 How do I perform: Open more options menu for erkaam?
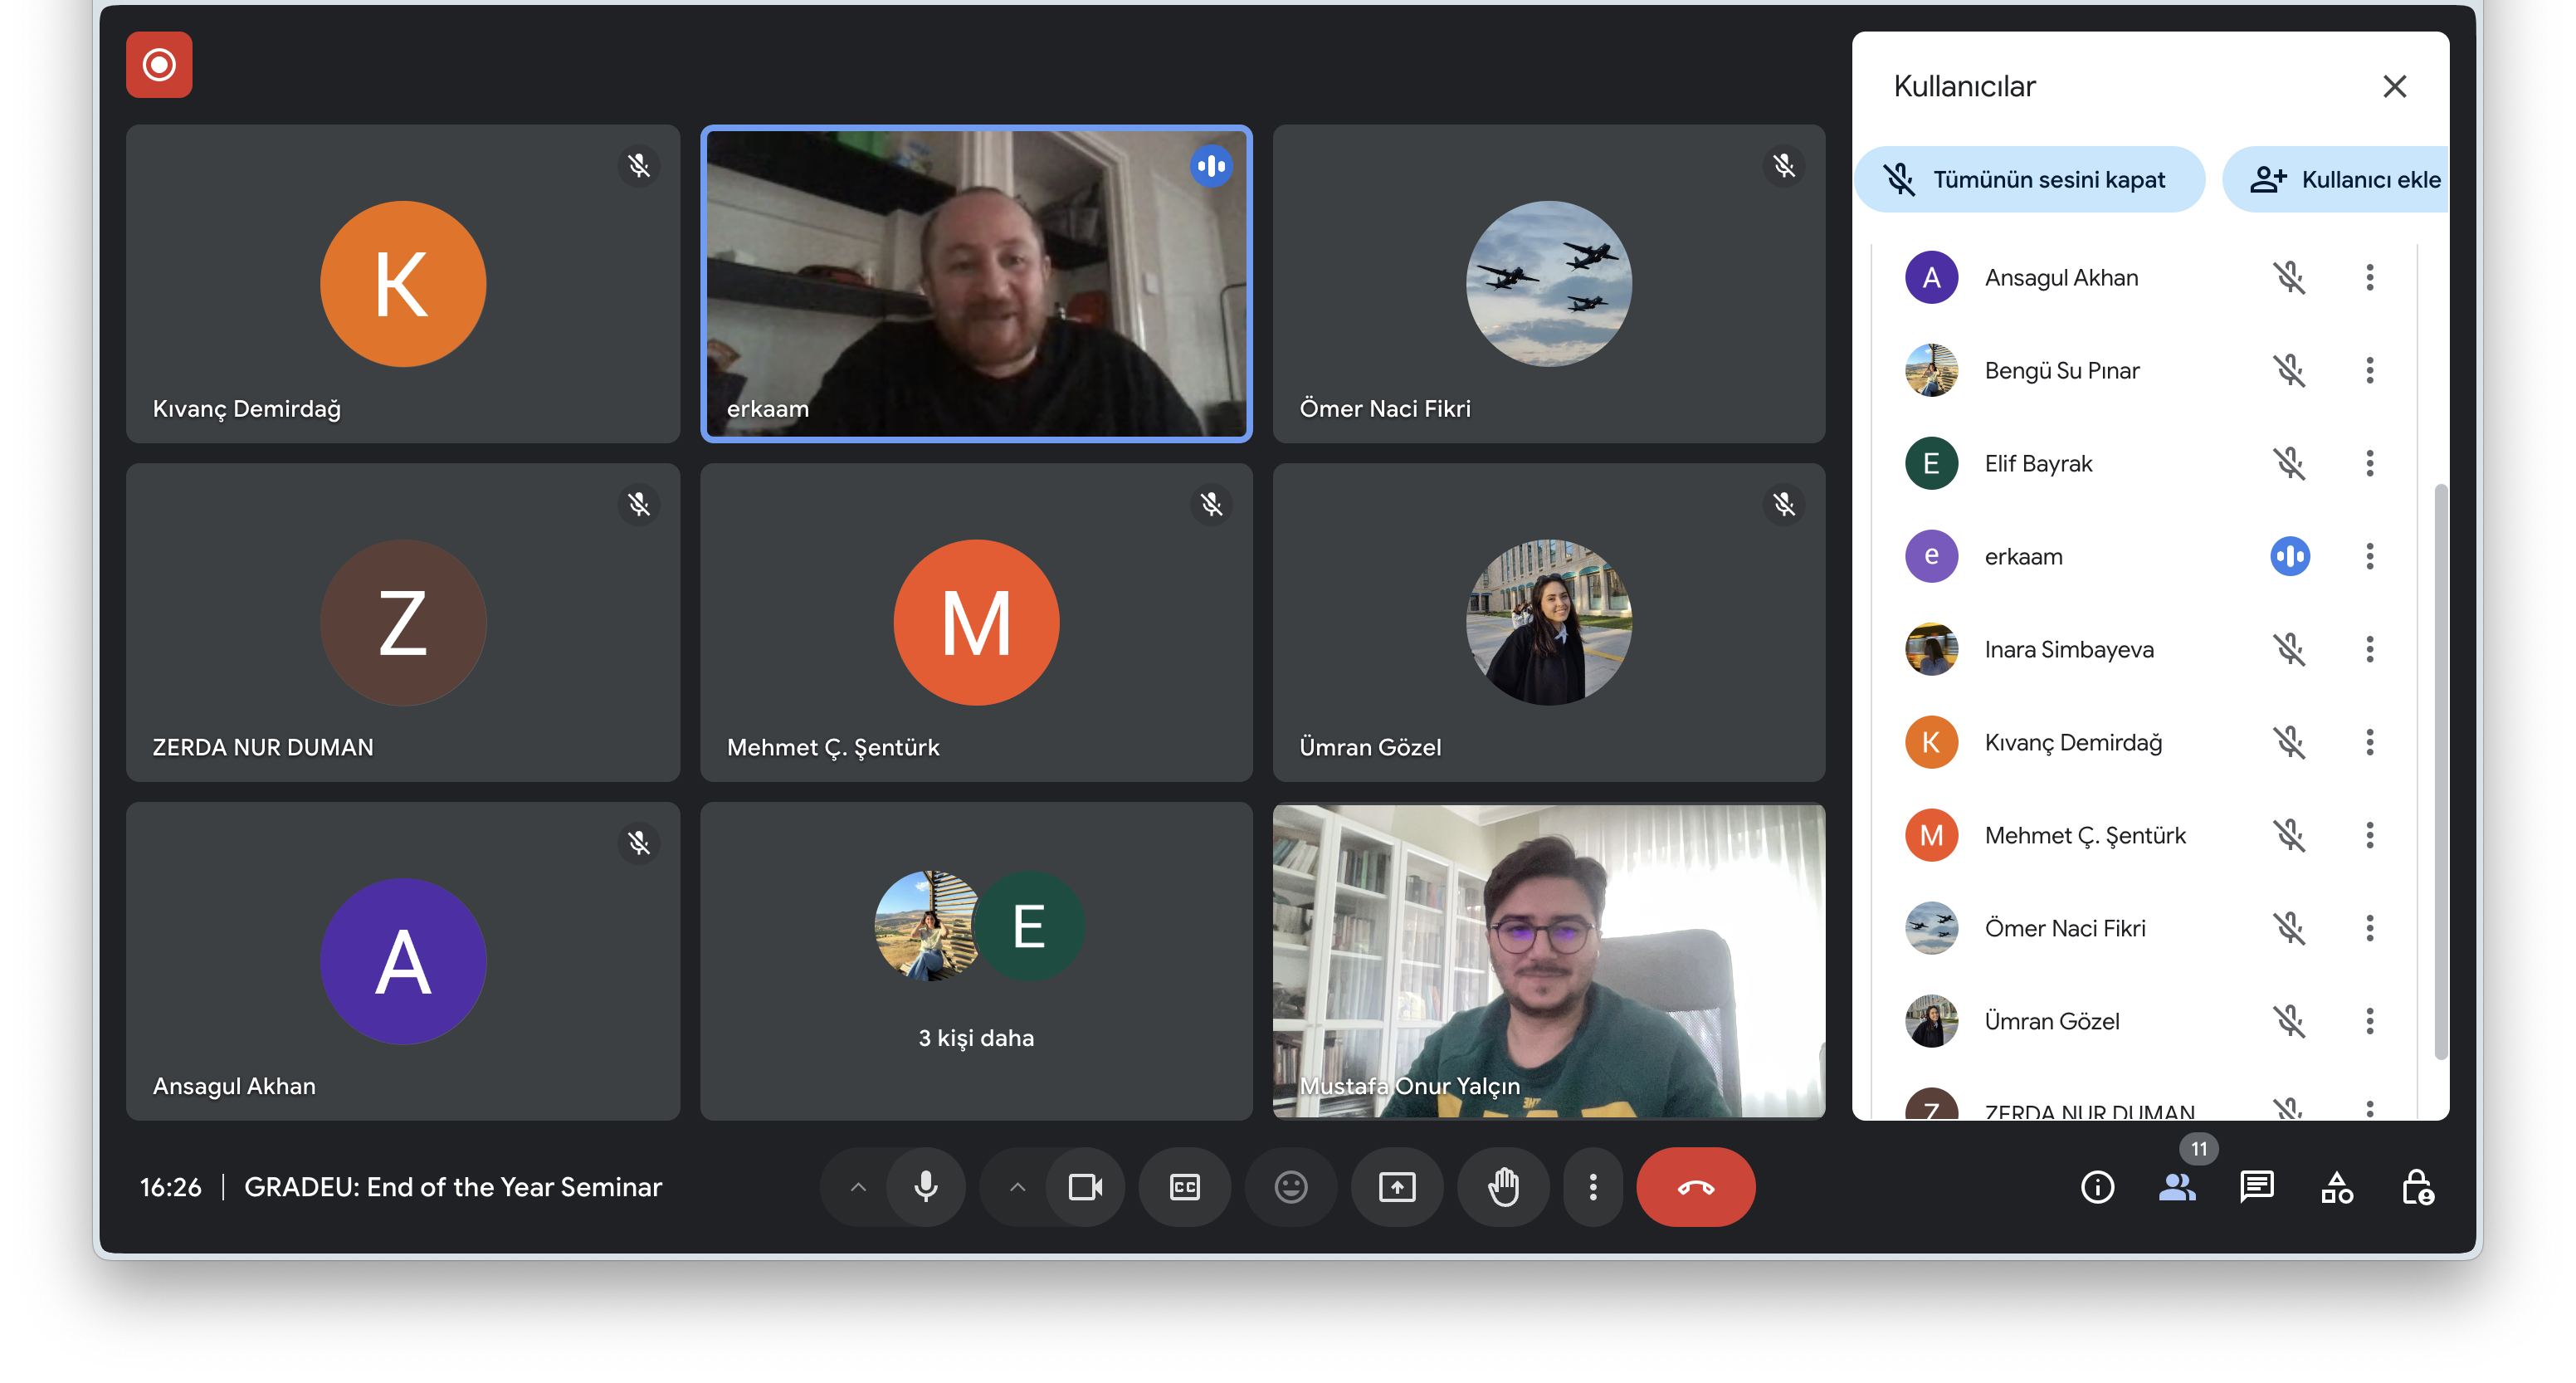click(2369, 556)
